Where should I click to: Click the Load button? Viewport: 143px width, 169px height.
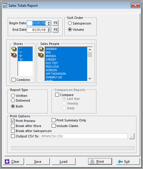click(x=63, y=161)
